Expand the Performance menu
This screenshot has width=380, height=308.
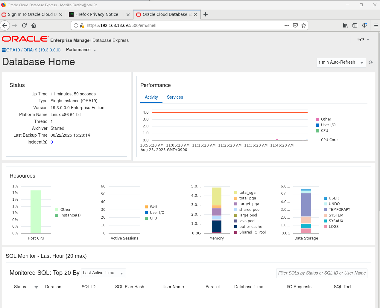[x=81, y=50]
